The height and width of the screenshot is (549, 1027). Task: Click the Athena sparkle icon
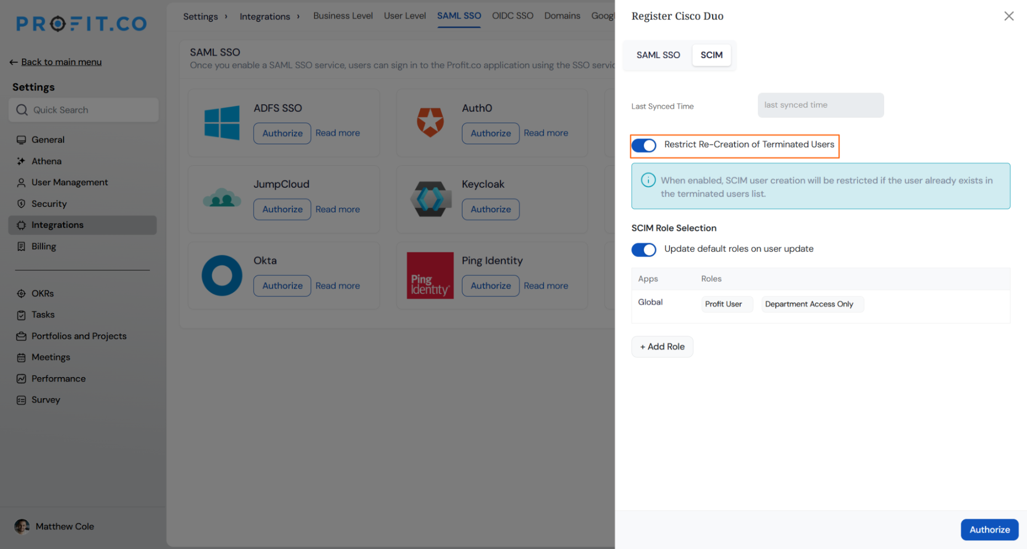coord(21,161)
